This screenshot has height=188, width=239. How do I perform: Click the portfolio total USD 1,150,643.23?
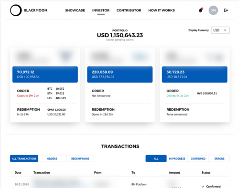tap(120, 35)
